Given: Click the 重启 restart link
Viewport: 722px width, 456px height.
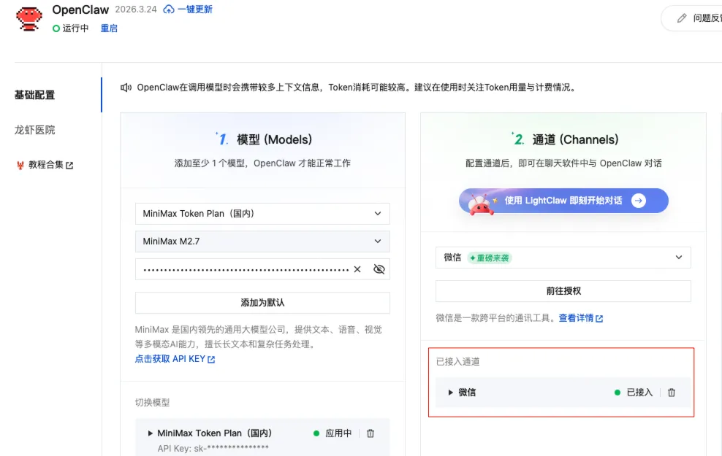Looking at the screenshot, I should click(109, 28).
